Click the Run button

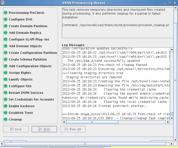[44, 129]
